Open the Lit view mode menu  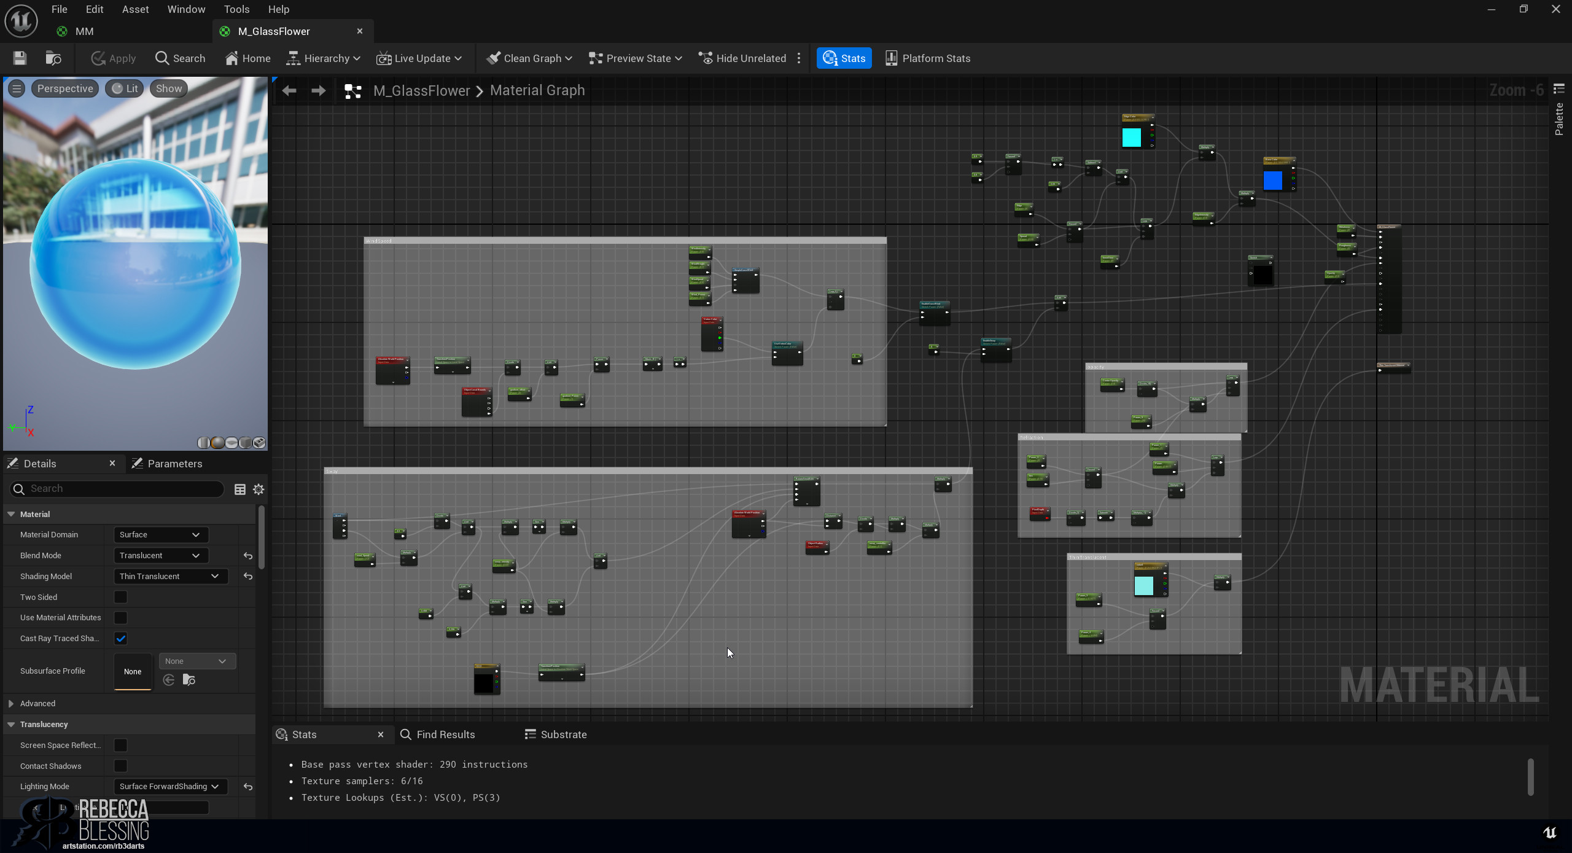[125, 88]
